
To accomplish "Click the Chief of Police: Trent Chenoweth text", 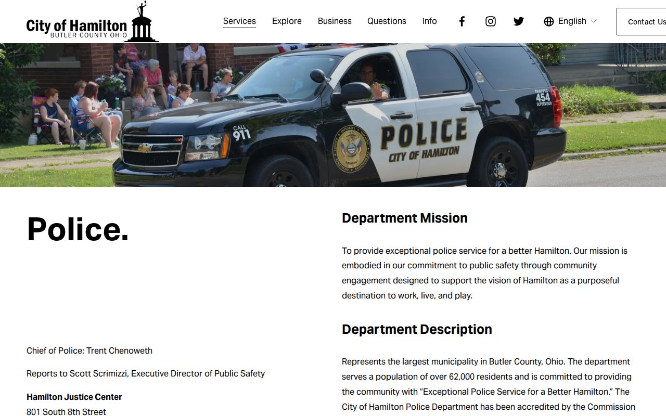I will pyautogui.click(x=89, y=350).
